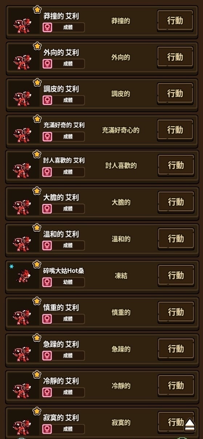This screenshot has width=203, height=439.
Task: Click the gender icon of 寂寞的 艾利
Action: [x=47, y=429]
